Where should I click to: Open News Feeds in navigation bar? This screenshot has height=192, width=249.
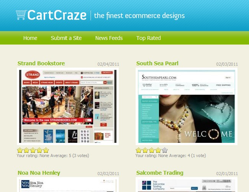pos(109,38)
